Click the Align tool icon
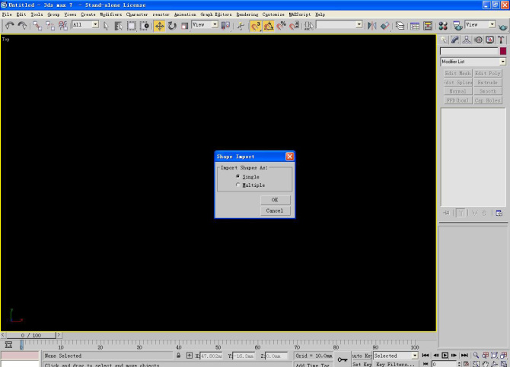This screenshot has width=510, height=367. tap(384, 26)
